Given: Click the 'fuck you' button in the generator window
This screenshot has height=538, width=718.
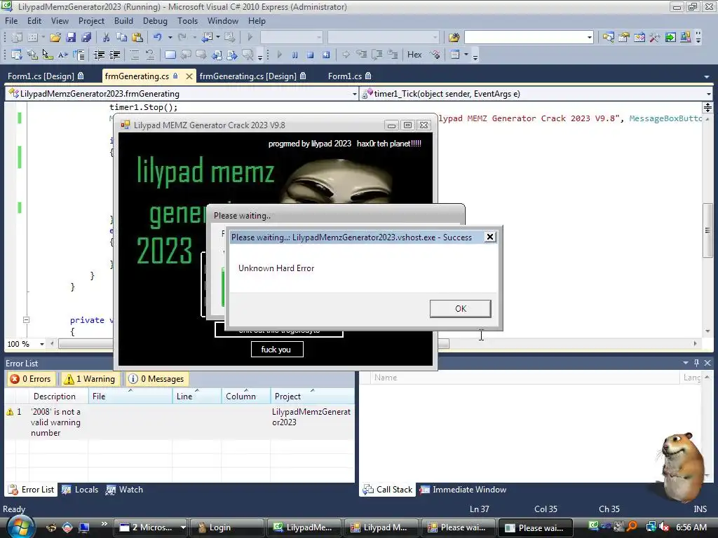Looking at the screenshot, I should pyautogui.click(x=276, y=350).
